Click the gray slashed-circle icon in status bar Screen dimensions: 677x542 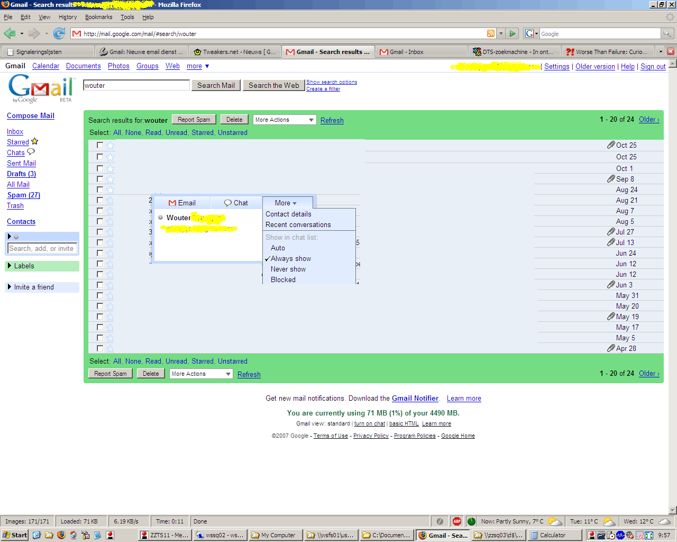click(440, 521)
